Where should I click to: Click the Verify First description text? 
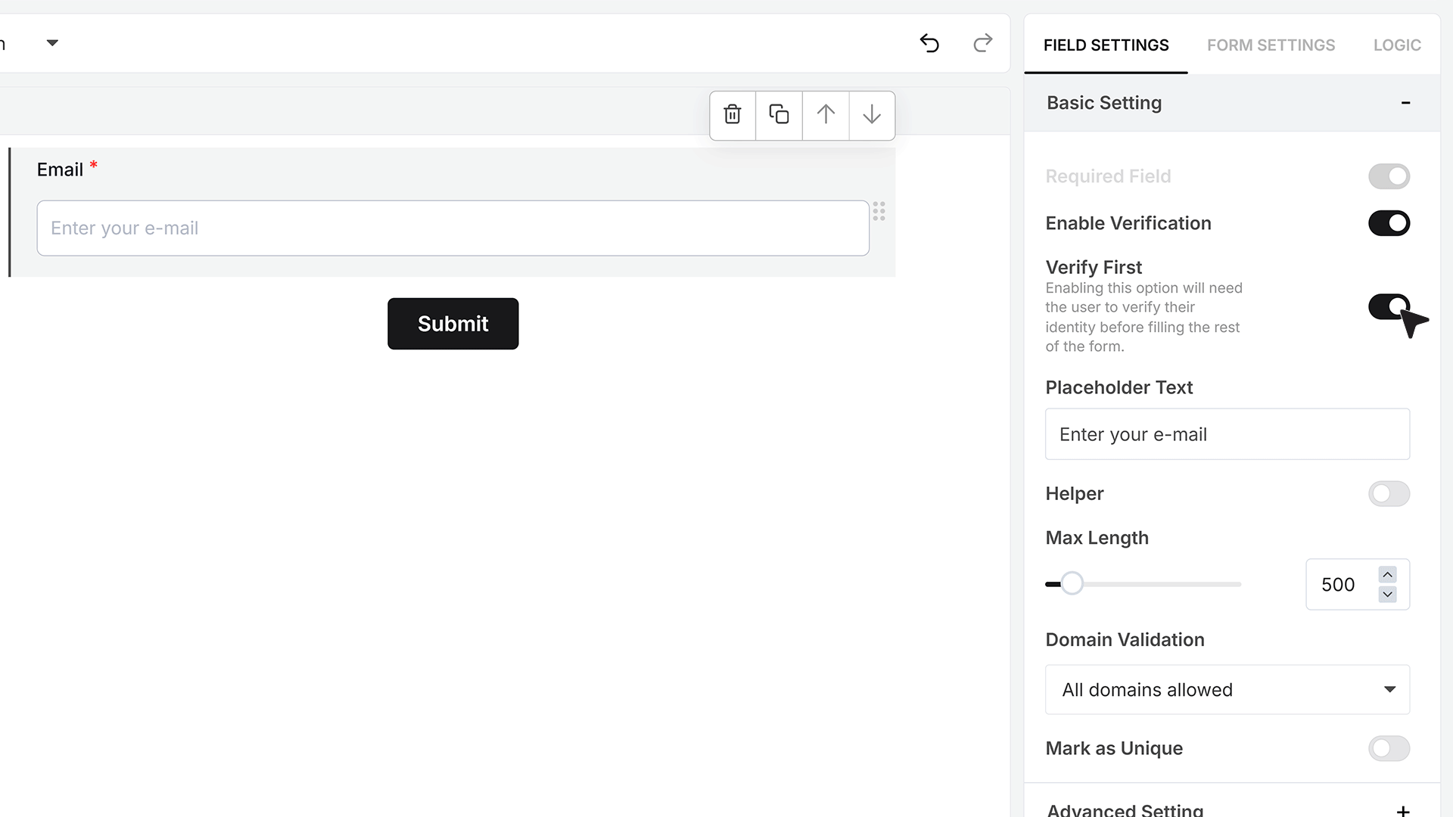[1143, 317]
